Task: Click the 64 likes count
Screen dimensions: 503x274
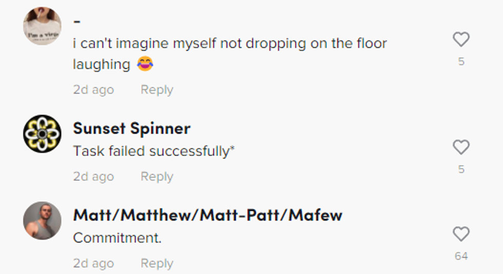Action: 461,256
